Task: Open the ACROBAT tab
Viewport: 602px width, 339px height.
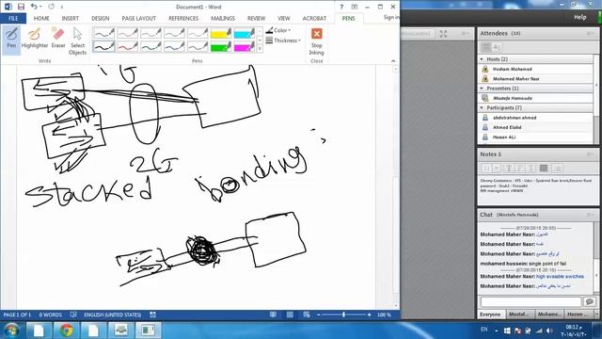Action: (x=314, y=18)
